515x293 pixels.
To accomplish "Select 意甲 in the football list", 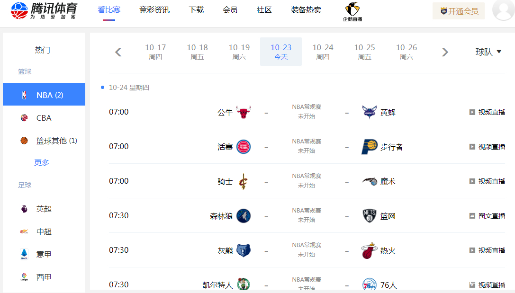I will click(44, 254).
